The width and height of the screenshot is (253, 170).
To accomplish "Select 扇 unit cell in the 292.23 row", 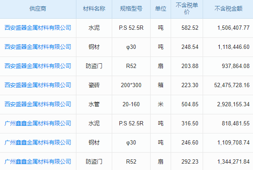I will tap(160, 161).
